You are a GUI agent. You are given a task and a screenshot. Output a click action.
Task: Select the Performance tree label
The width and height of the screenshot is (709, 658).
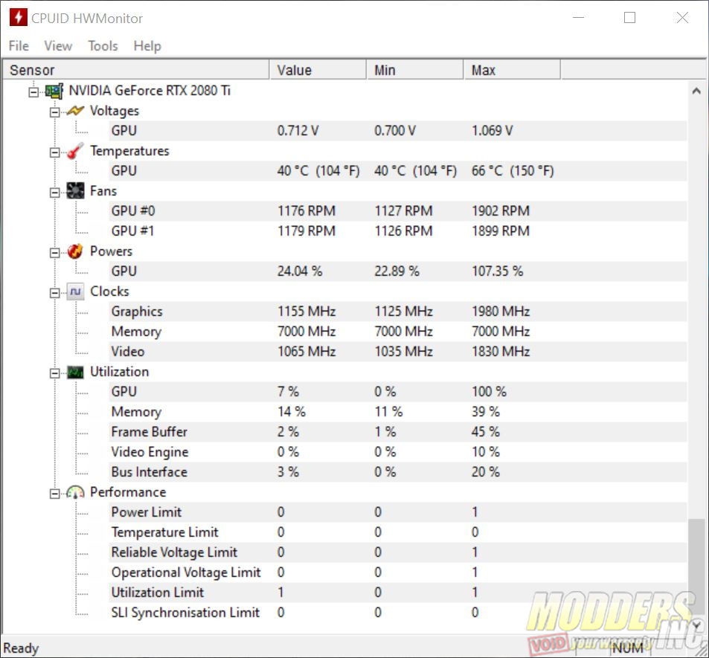coord(128,492)
